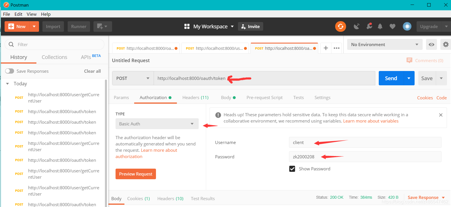Uncheck Show Password checkbox
The width and height of the screenshot is (451, 207).
292,169
